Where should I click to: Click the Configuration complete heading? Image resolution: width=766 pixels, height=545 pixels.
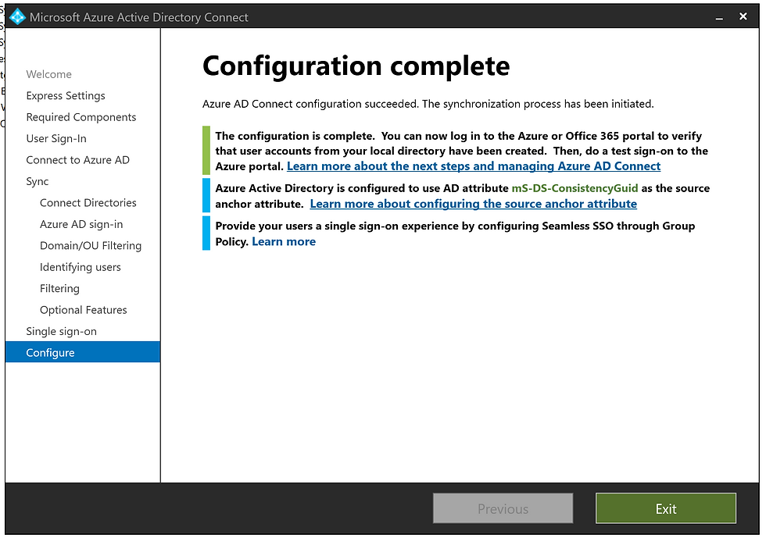point(356,66)
